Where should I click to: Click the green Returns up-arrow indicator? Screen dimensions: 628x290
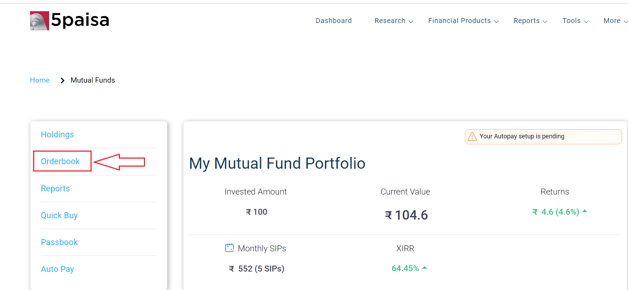tap(585, 211)
